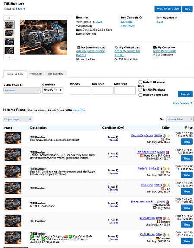The image size is (194, 248).
Task: Switch to Set Inventory tab
Action: (x=56, y=74)
